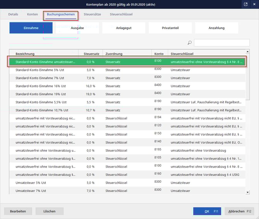259x219 pixels.
Task: Select row Standard-Konto Einnahme umsatzsteuer...
Action: [x=127, y=62]
